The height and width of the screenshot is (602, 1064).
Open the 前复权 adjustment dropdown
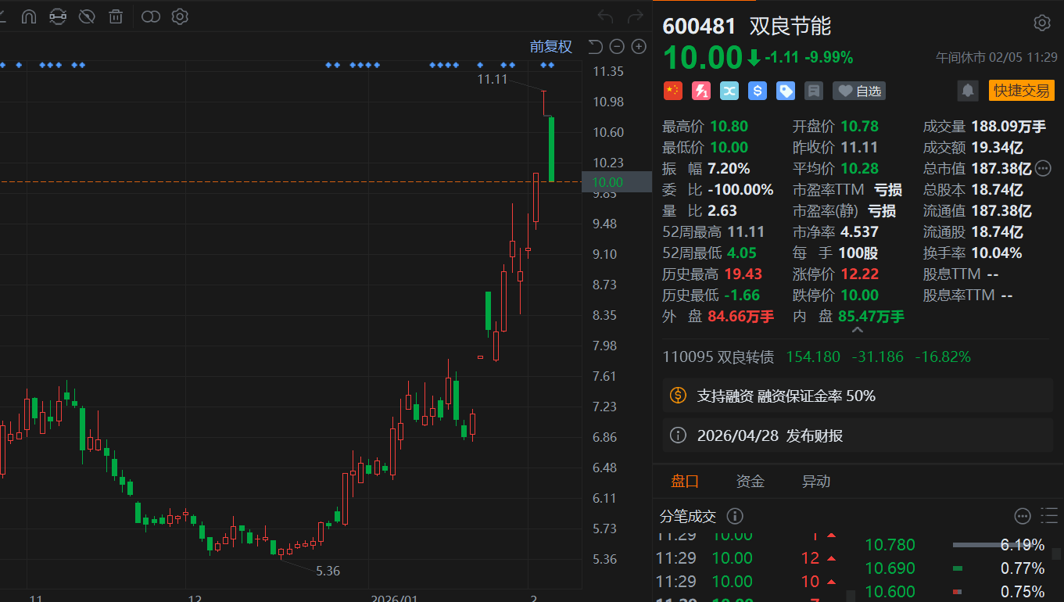click(x=550, y=47)
